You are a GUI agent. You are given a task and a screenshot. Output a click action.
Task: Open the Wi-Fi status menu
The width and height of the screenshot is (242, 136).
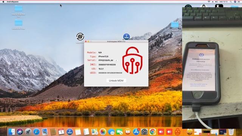[209, 2]
